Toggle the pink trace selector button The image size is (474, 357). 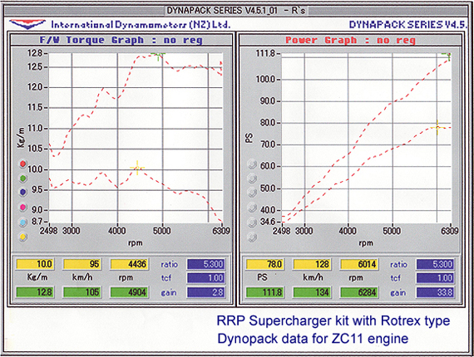click(x=23, y=207)
